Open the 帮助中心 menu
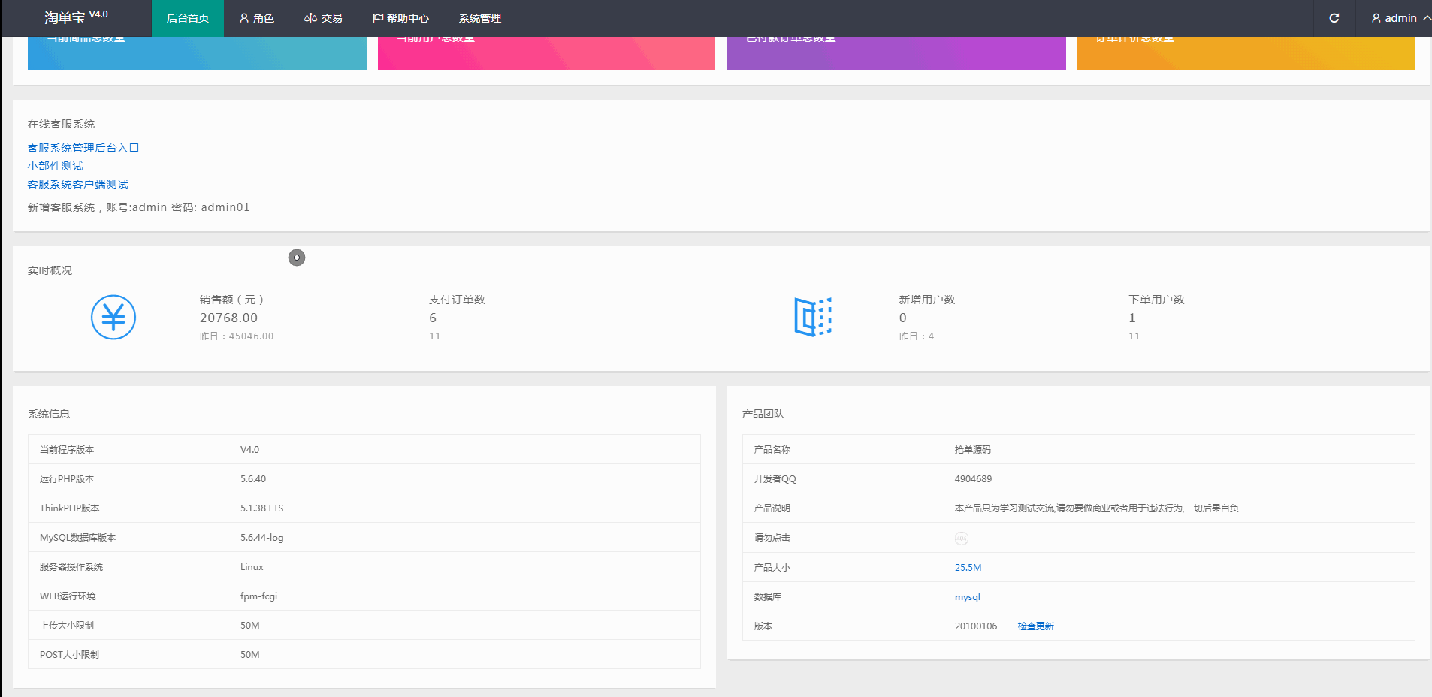The height and width of the screenshot is (697, 1432). [x=401, y=18]
